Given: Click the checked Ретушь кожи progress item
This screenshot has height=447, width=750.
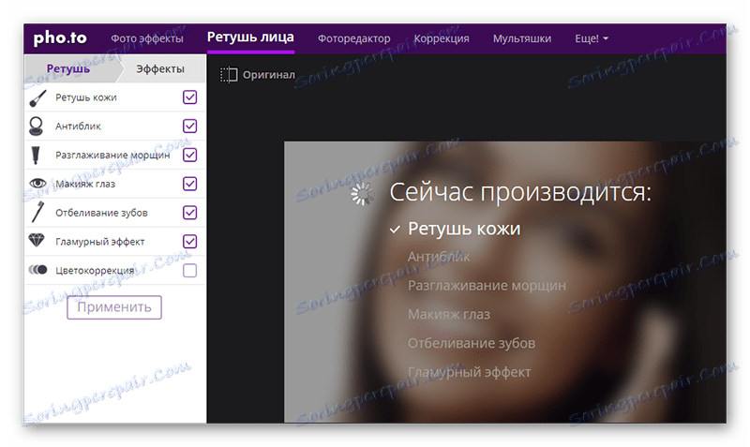Looking at the screenshot, I should tap(455, 229).
